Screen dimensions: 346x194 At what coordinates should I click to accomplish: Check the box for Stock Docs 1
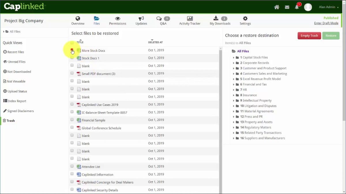[72, 57]
